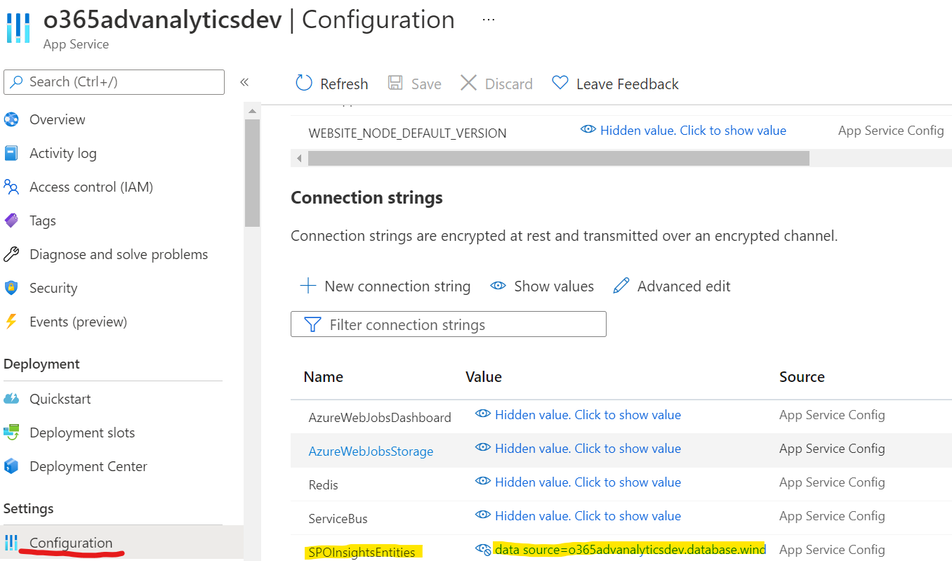The height and width of the screenshot is (561, 952).
Task: Click the Events lightning bolt icon
Action: [x=11, y=322]
